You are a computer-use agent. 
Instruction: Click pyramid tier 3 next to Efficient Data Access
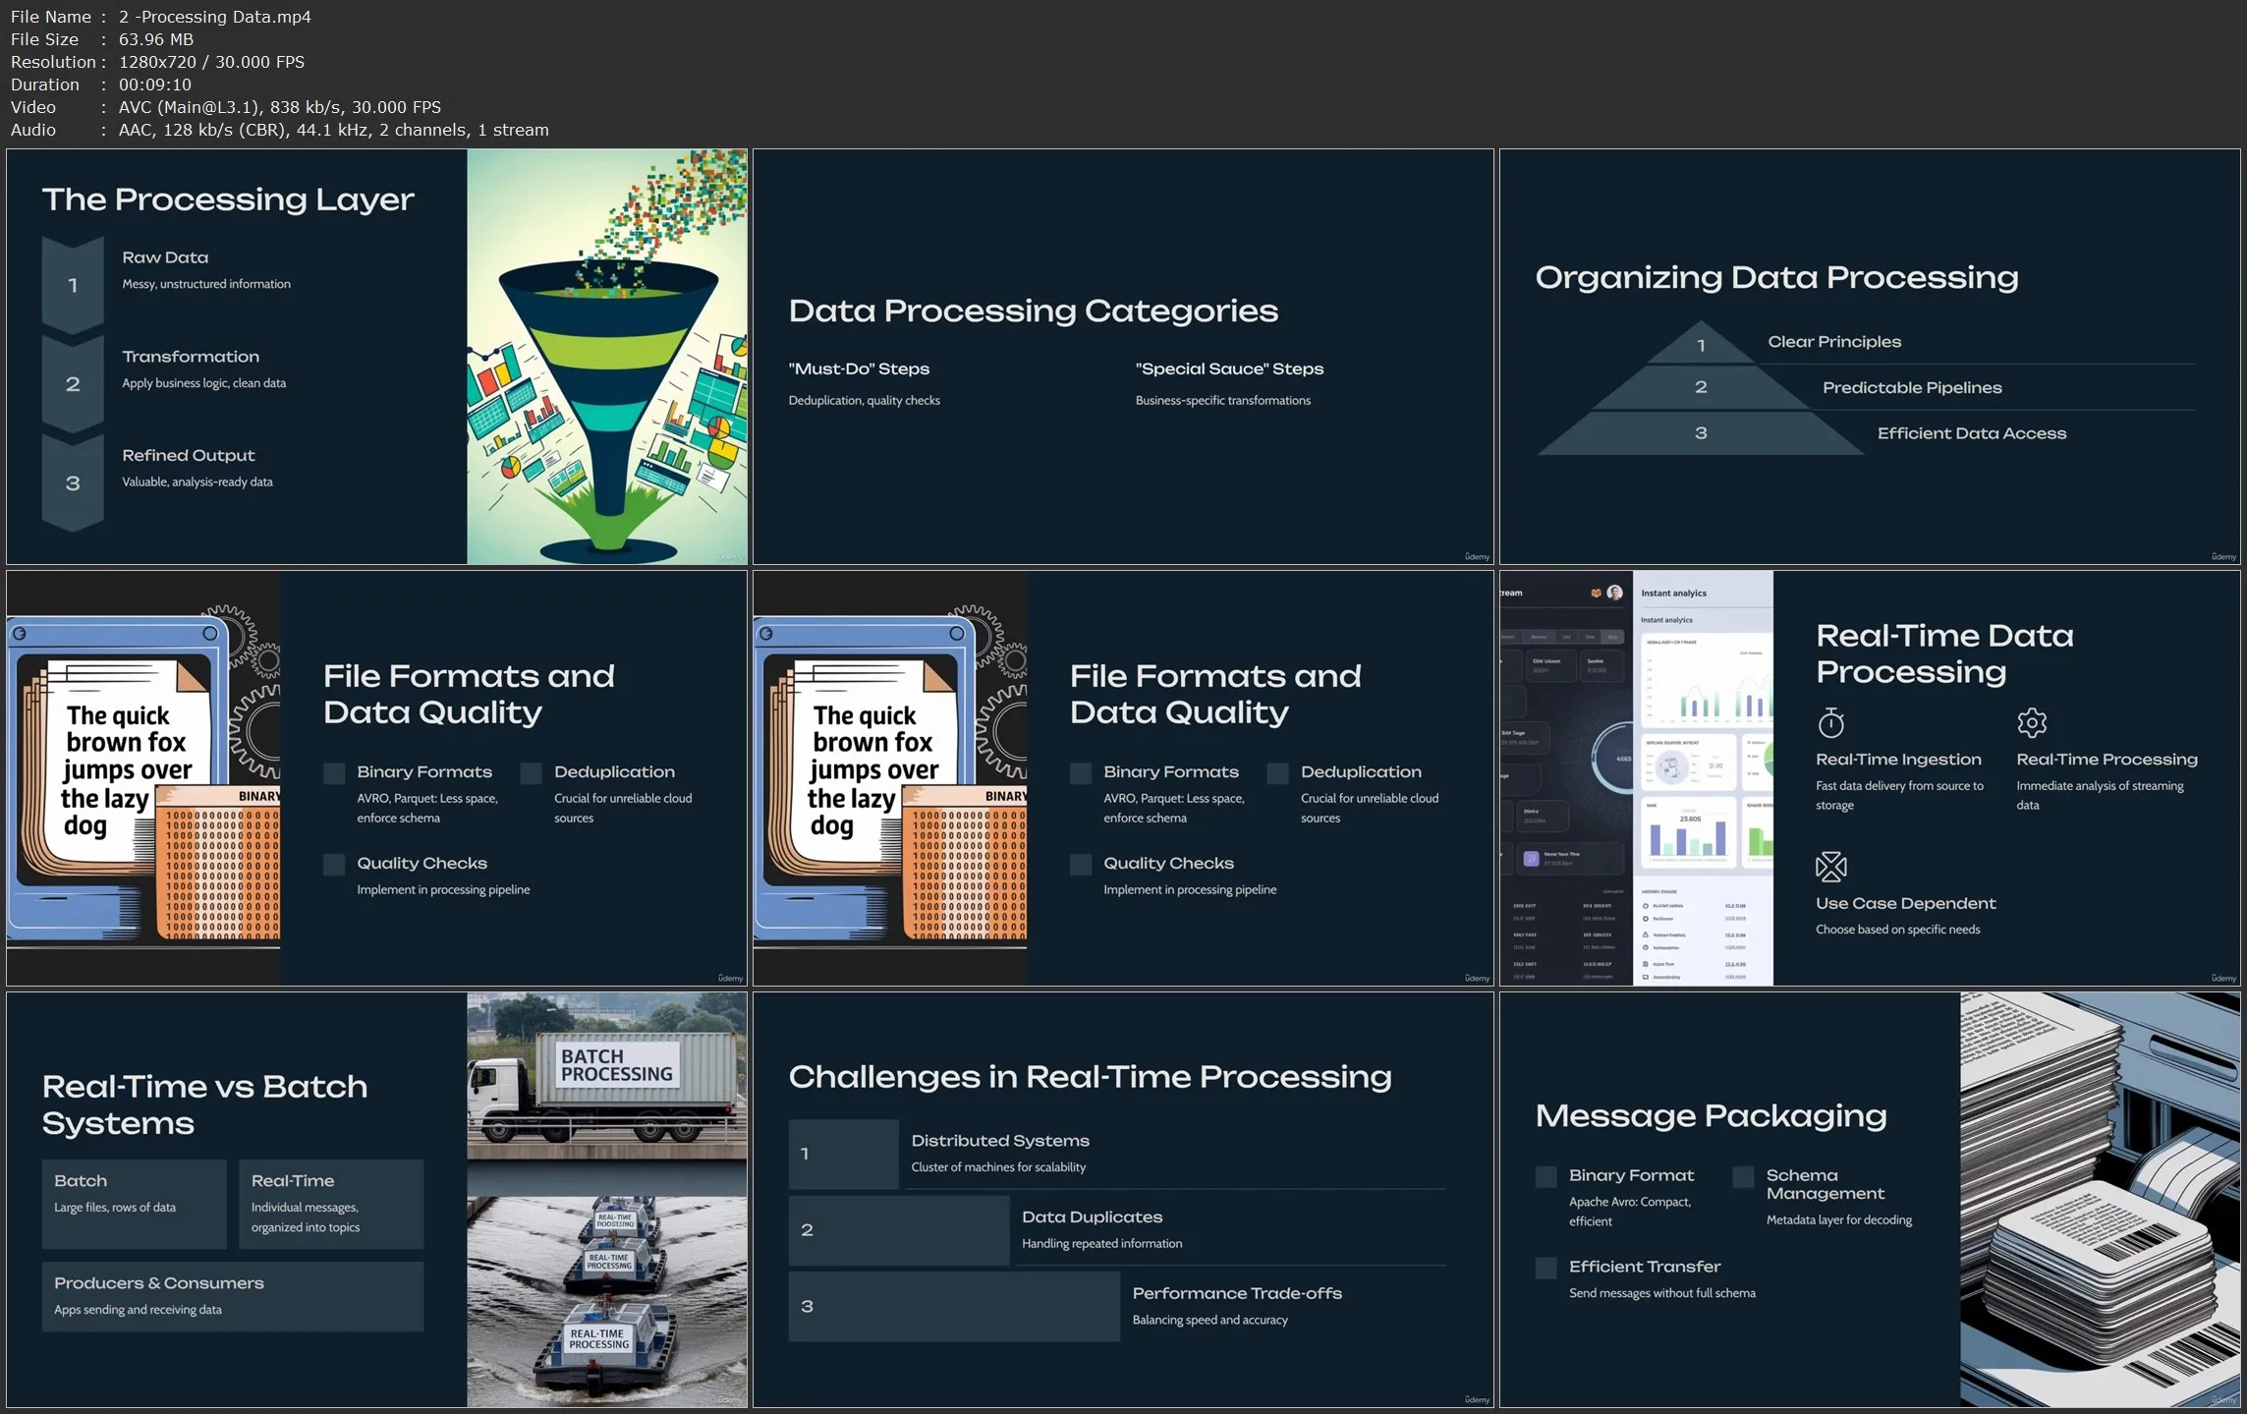click(1701, 433)
